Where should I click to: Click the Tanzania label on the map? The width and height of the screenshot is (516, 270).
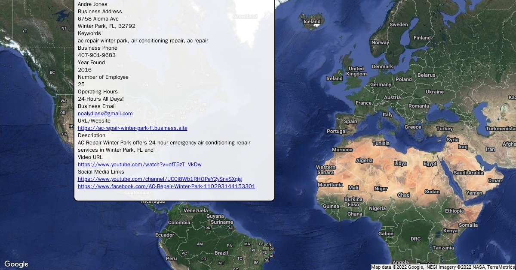coord(443,248)
